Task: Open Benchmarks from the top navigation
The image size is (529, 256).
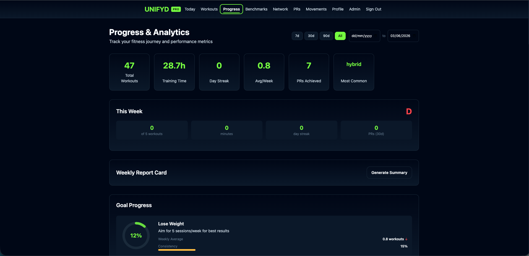Action: (256, 9)
